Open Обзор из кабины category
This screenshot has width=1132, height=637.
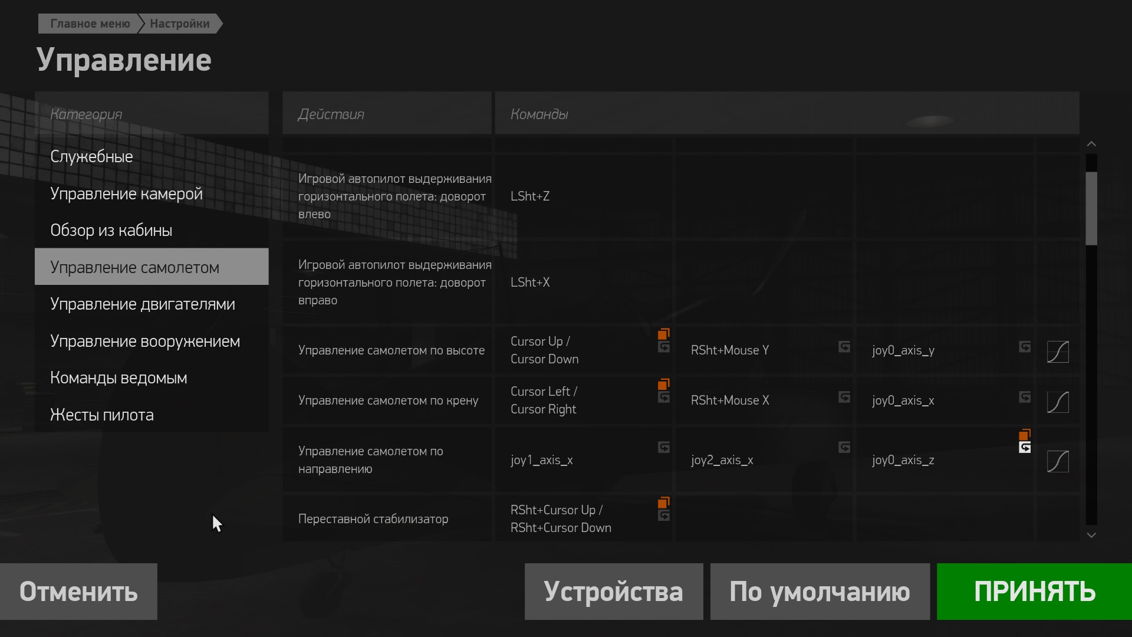pos(111,231)
